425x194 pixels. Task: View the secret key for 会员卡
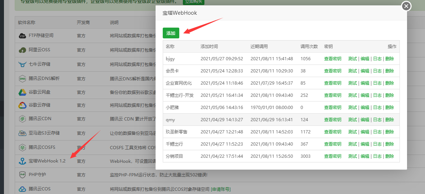(x=333, y=71)
